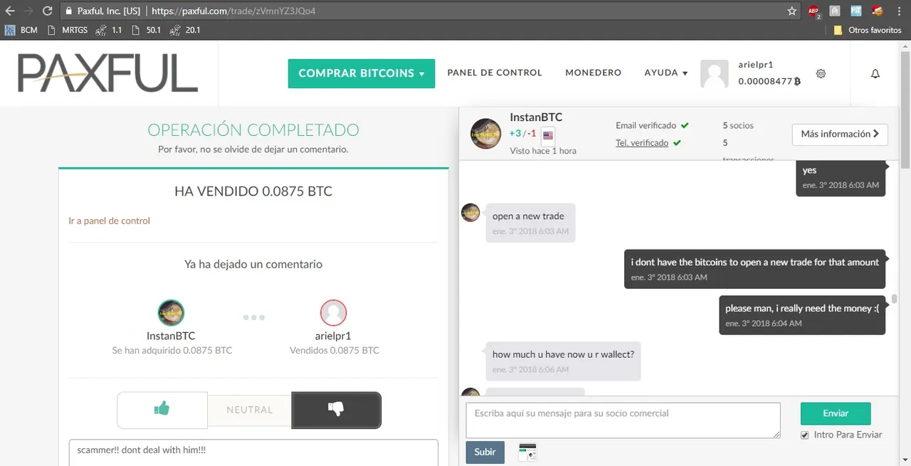911x466 pixels.
Task: Click the 0.00008477 BTC wallet balance
Action: [x=769, y=81]
